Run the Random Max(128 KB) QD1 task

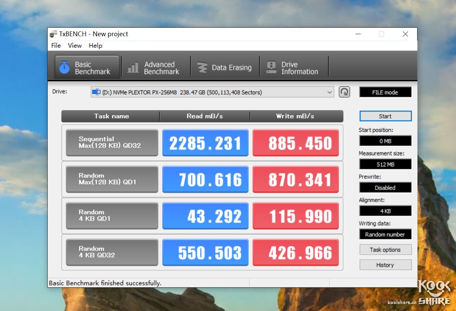[x=112, y=179]
